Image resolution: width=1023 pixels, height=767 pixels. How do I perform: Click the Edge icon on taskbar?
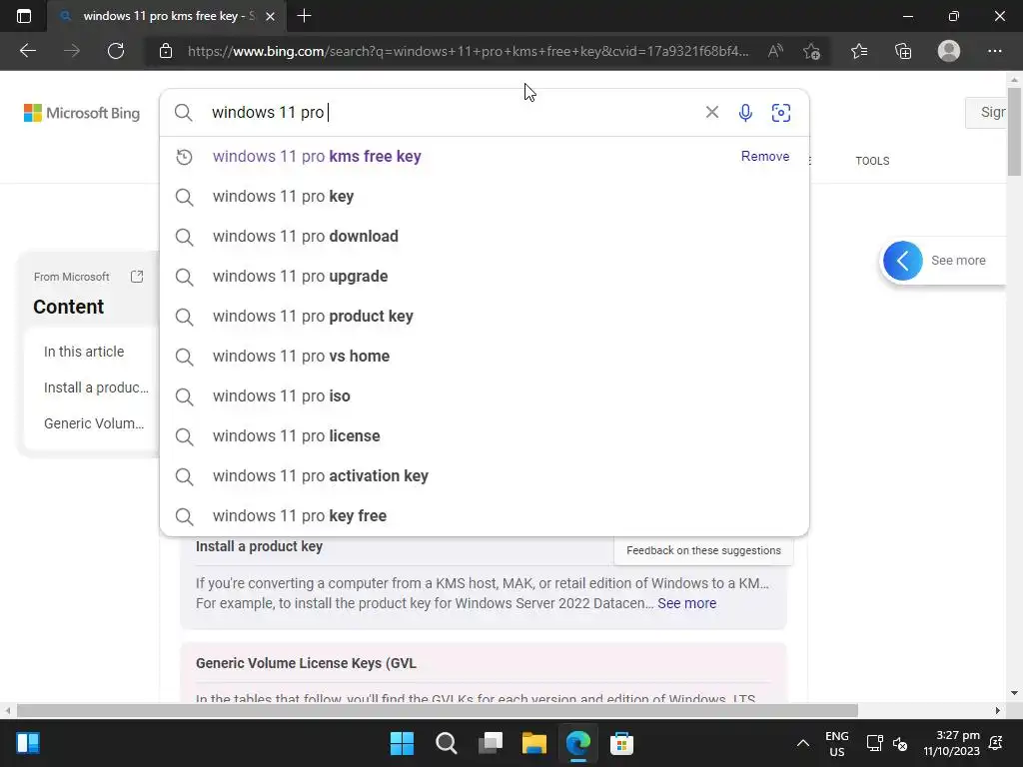pyautogui.click(x=578, y=743)
